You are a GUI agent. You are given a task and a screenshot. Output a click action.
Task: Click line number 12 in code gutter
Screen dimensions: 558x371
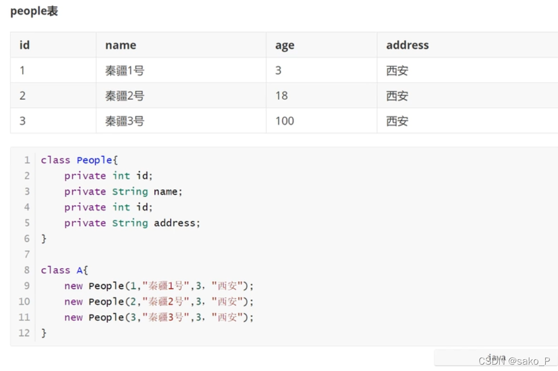tap(24, 333)
